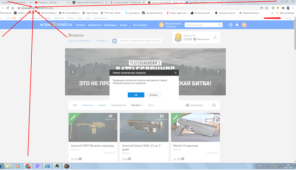
Task: Click Отмена in the dialog
Action: click(153, 95)
